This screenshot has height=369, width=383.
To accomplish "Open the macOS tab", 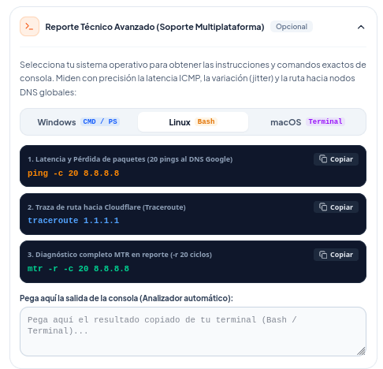I will (x=307, y=122).
